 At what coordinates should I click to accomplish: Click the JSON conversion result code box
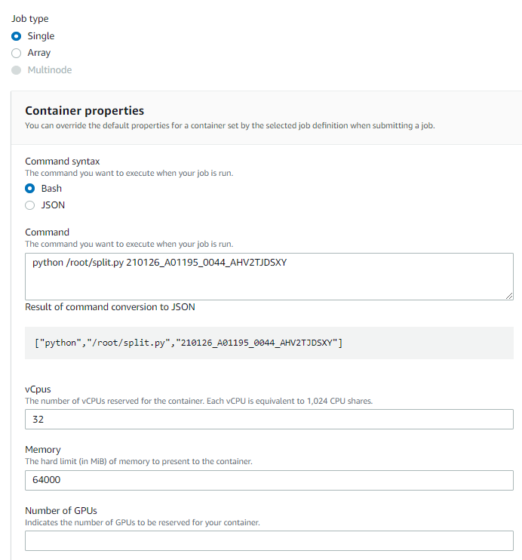269,343
